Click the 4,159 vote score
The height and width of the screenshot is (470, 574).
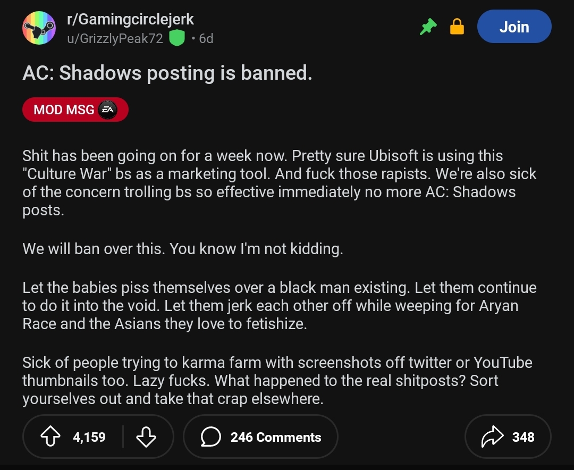coord(89,437)
